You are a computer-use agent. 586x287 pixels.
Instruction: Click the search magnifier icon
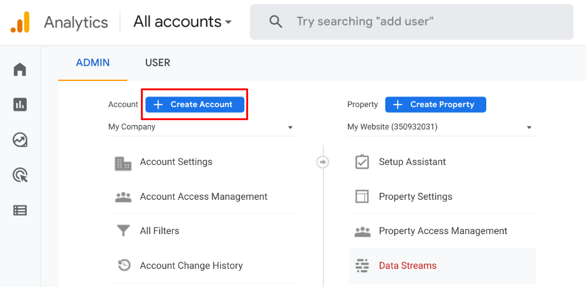pos(276,22)
